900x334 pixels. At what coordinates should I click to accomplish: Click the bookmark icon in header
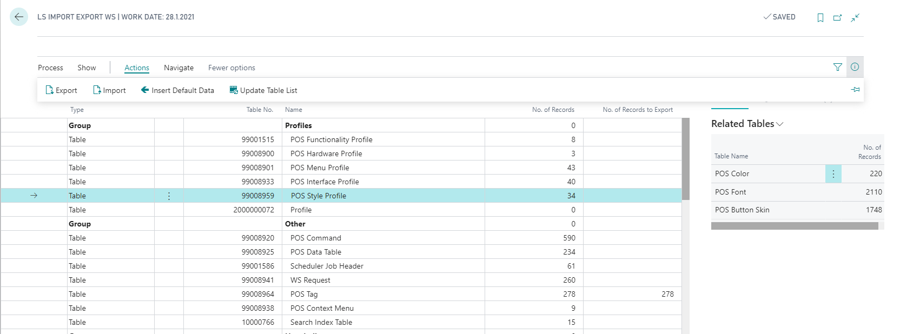[820, 18]
